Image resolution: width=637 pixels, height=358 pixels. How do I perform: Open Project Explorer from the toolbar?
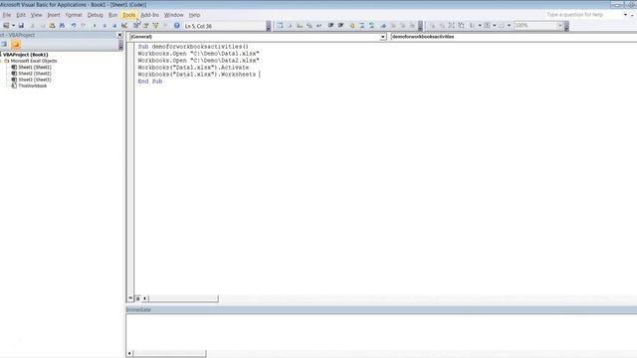[136, 26]
